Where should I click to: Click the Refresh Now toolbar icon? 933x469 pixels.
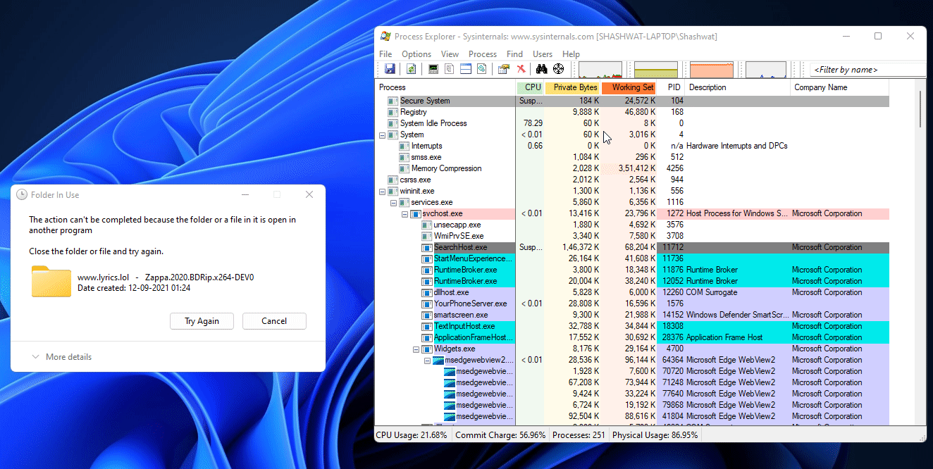tap(411, 69)
